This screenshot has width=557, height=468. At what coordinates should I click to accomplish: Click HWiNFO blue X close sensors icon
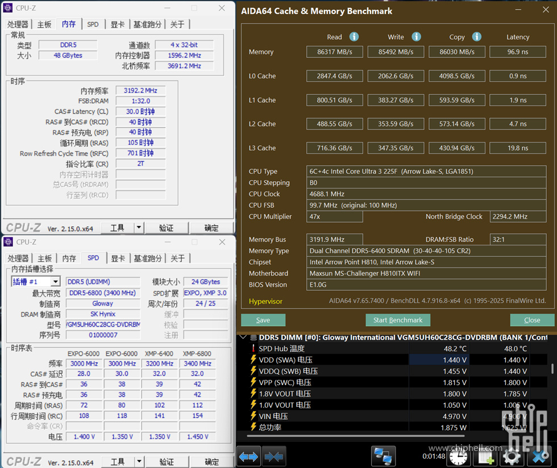pyautogui.click(x=539, y=457)
